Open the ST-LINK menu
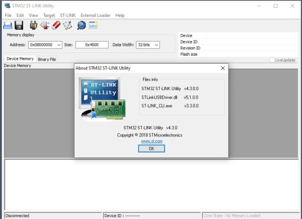 (x=68, y=16)
